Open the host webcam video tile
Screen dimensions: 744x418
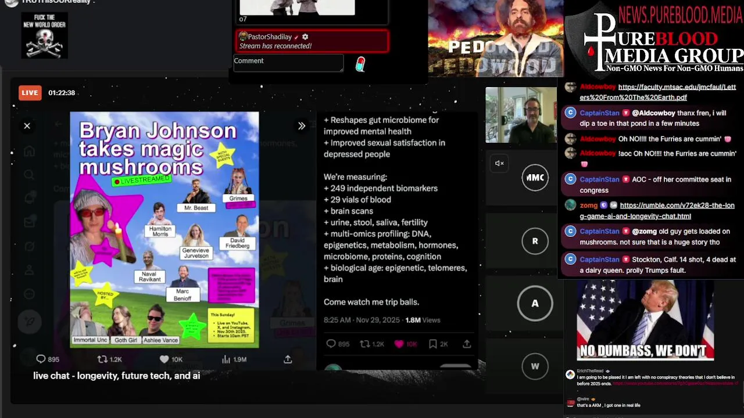pos(521,115)
